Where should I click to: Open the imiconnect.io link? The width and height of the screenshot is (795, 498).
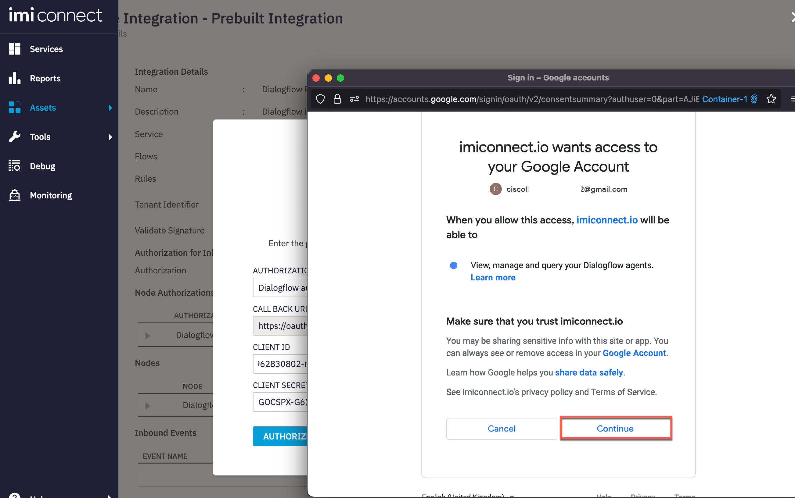click(x=607, y=220)
